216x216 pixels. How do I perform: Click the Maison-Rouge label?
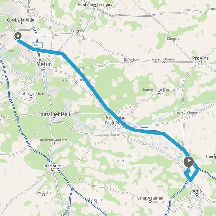(163, 59)
